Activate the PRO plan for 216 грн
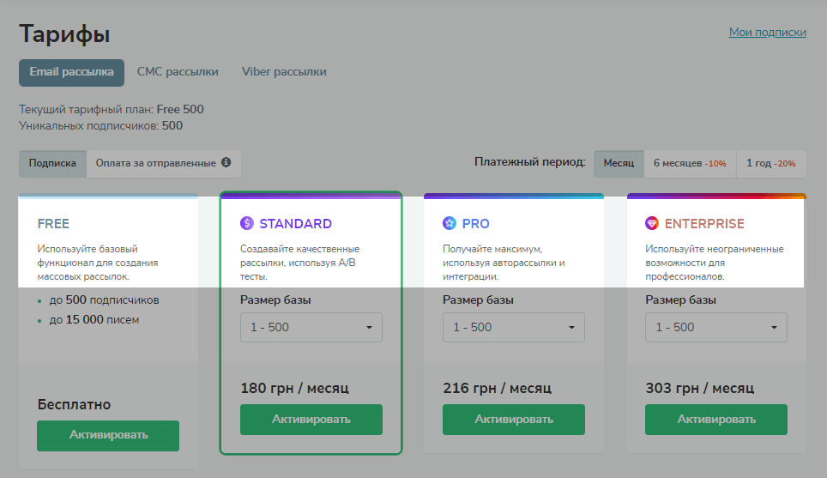The height and width of the screenshot is (478, 827). point(513,420)
